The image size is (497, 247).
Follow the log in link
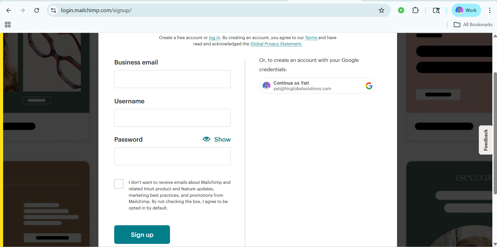coord(214,38)
